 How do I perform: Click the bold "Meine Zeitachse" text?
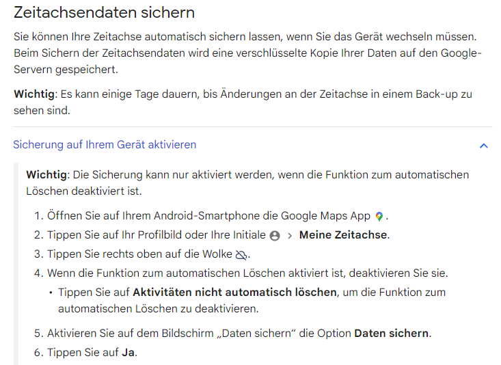(344, 235)
